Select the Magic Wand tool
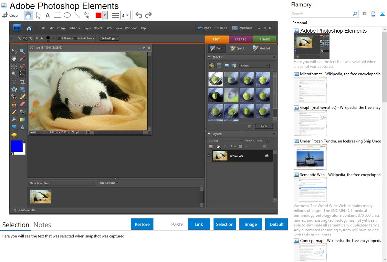 (x=14, y=74)
